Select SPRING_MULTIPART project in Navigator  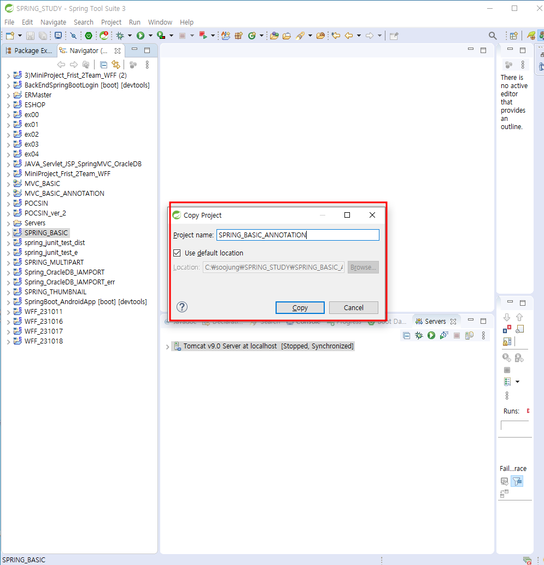pyautogui.click(x=54, y=263)
